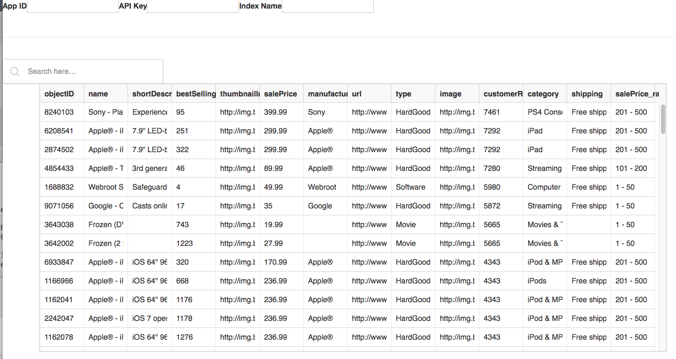Click the 'iOS 7 oper' description cell

(149, 318)
